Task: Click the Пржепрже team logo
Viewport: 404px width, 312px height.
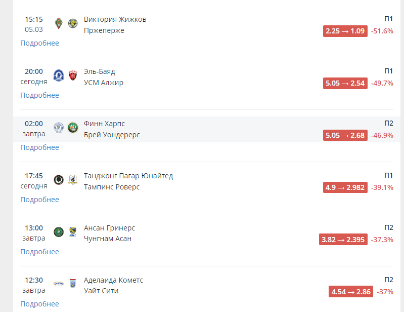Action: [x=73, y=23]
